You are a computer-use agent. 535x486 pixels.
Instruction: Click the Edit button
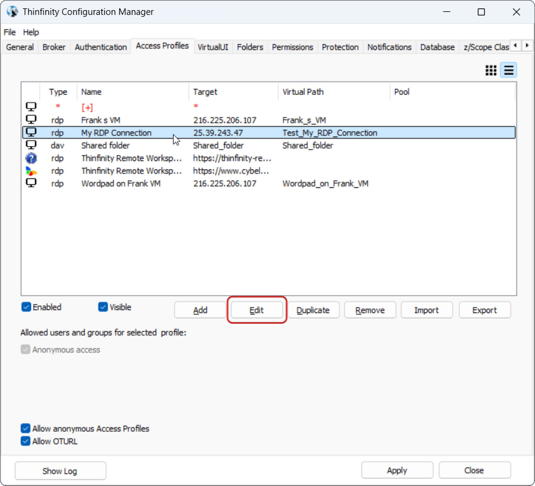(257, 310)
